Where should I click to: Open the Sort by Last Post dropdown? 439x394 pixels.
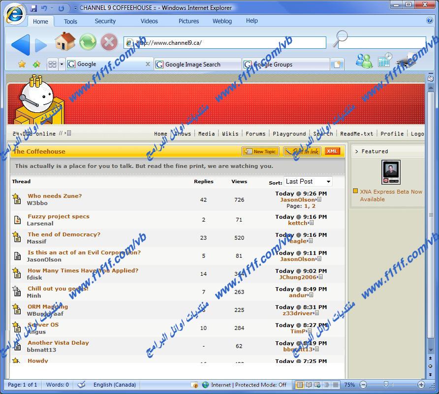click(308, 182)
